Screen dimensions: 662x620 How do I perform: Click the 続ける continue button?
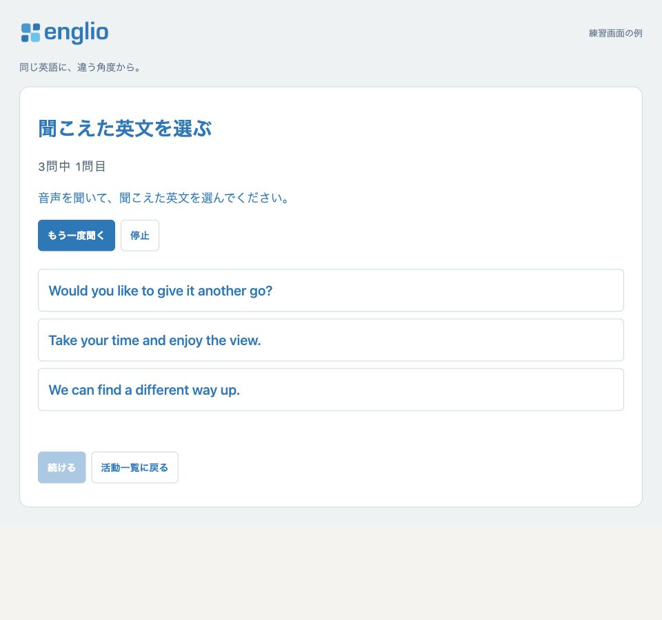[61, 467]
